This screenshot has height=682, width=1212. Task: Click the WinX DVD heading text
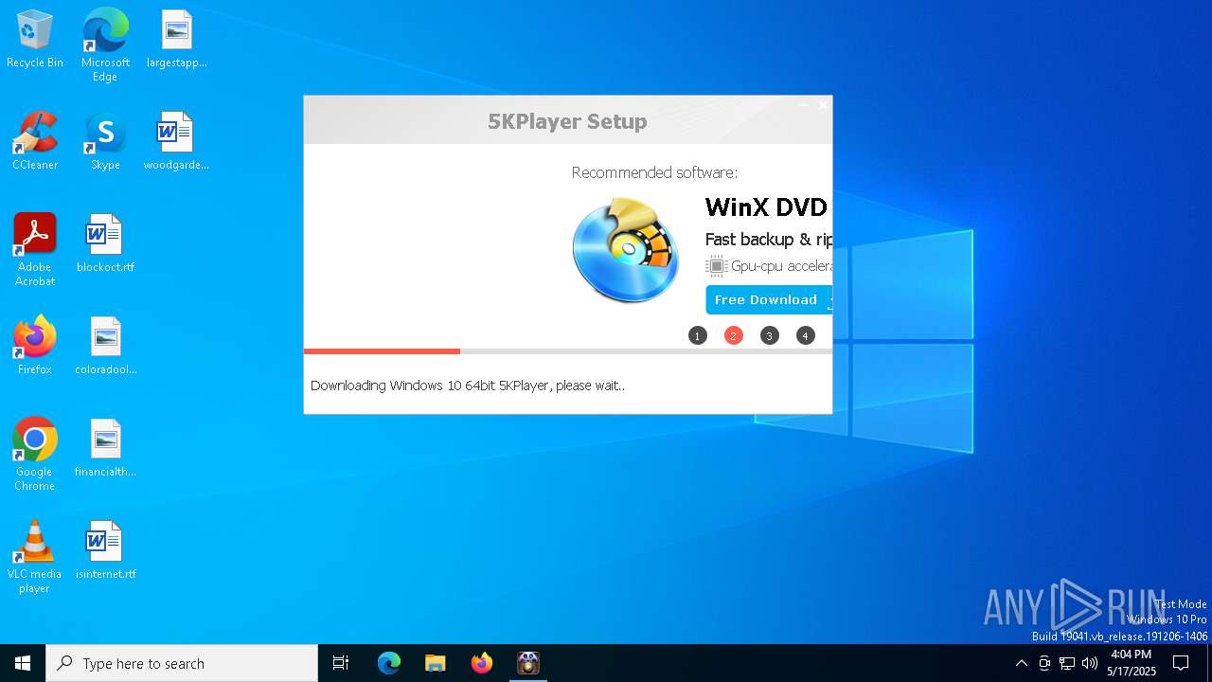tap(766, 206)
